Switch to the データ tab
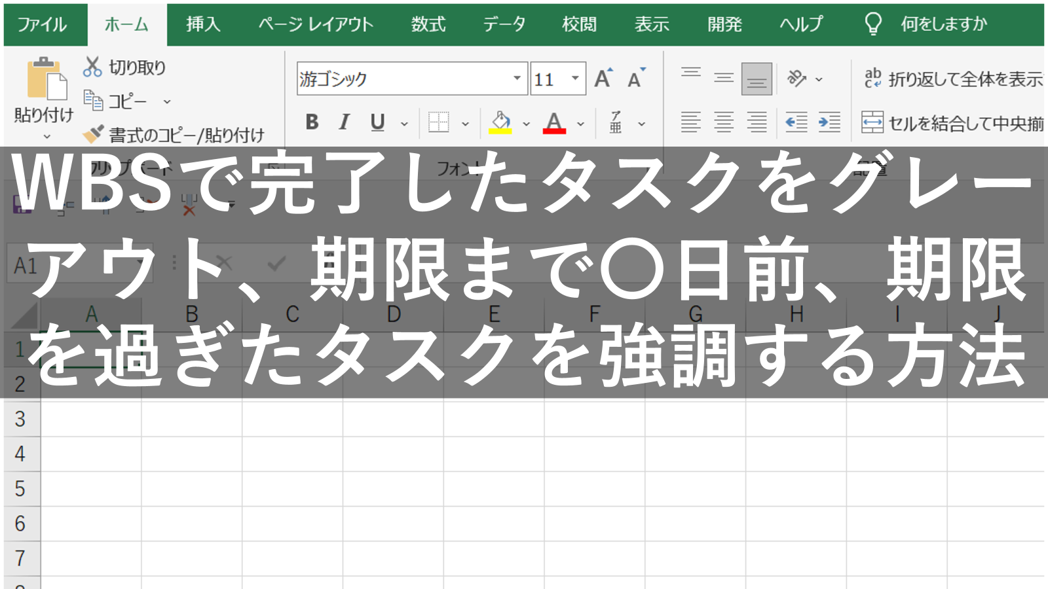 click(x=504, y=25)
